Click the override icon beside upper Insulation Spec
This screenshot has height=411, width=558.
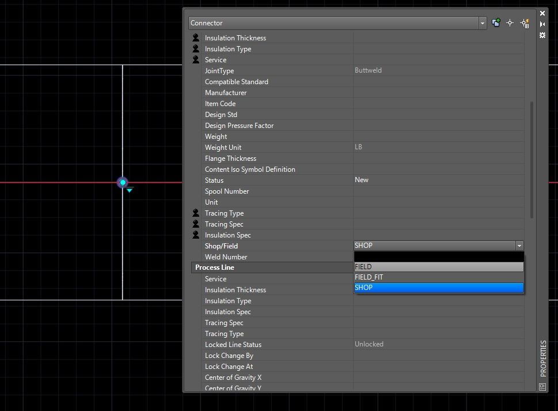196,235
